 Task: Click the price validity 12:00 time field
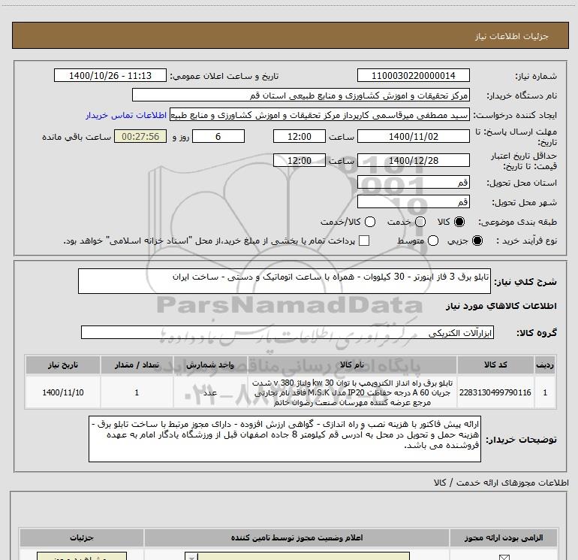click(x=300, y=160)
